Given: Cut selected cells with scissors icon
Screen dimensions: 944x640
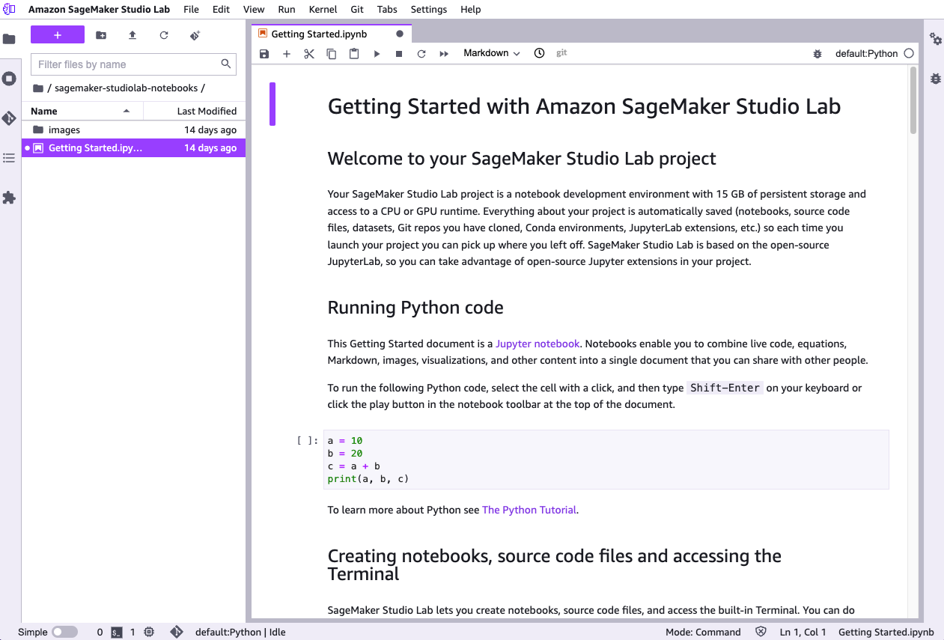Looking at the screenshot, I should click(x=308, y=54).
